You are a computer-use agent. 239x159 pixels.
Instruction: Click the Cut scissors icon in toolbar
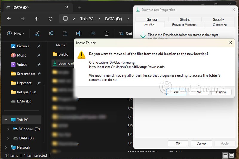(x=37, y=34)
